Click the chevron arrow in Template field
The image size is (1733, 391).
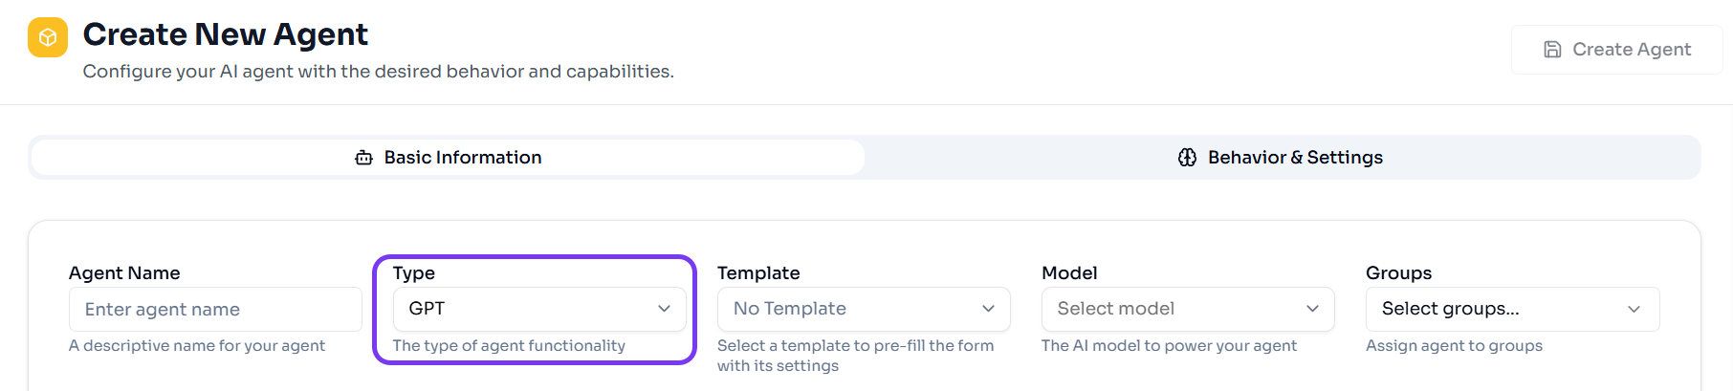coord(988,309)
